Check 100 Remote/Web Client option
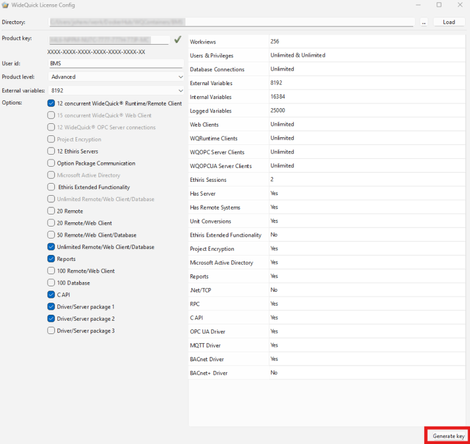 pos(51,271)
